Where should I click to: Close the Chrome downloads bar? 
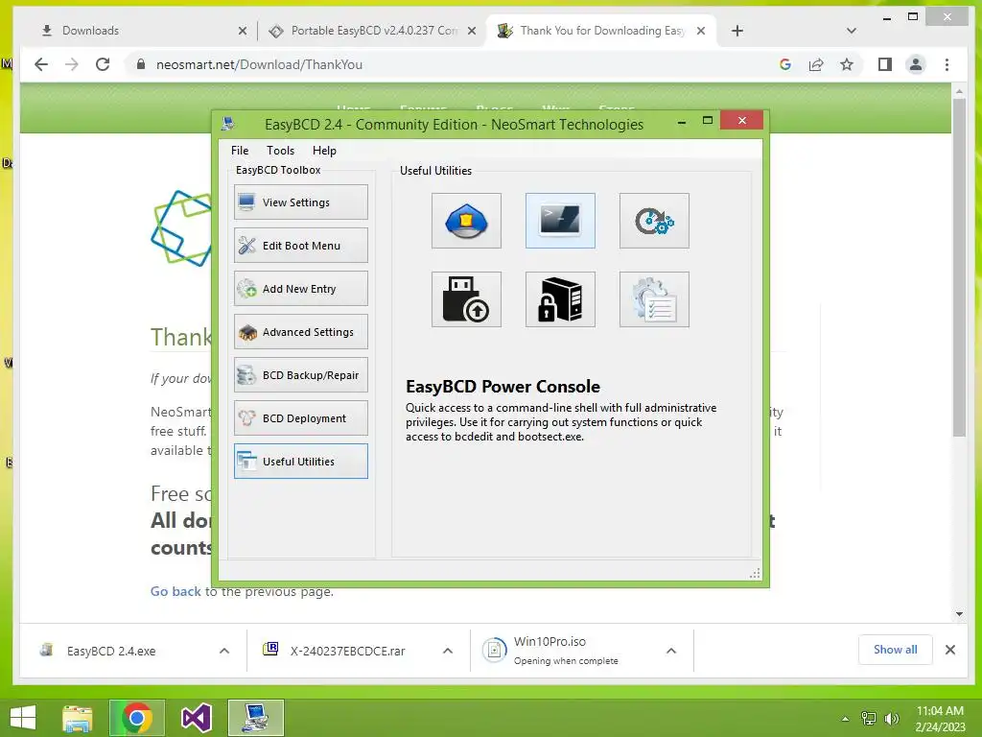950,650
